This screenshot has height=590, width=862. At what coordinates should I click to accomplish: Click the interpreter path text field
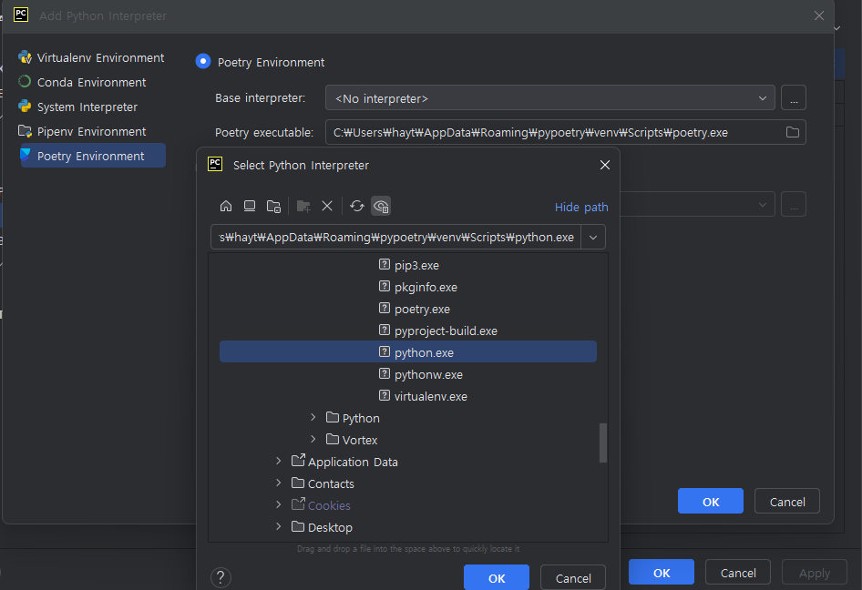click(395, 238)
